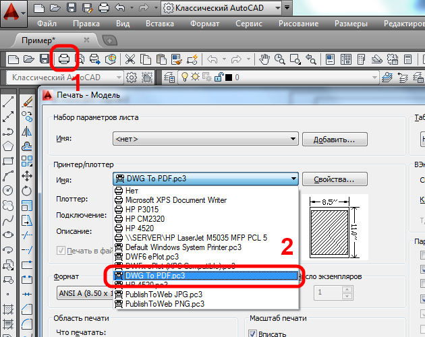Select the Circle drawing tool
Screen dimensions: 425x337
(x=8, y=191)
